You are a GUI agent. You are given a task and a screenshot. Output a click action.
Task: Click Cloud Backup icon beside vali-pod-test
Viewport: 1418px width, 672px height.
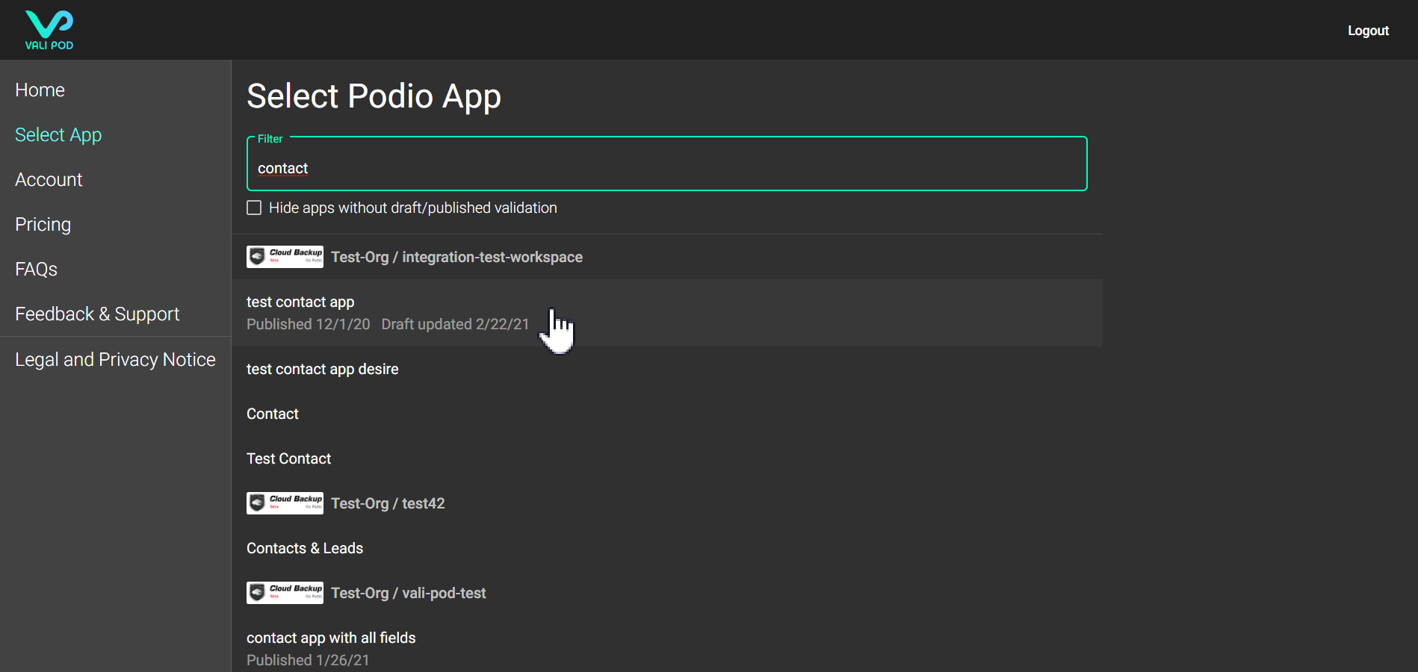(x=285, y=593)
